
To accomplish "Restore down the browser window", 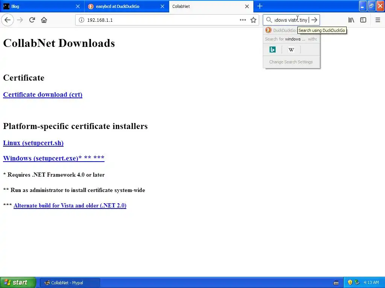I will pos(371,6).
